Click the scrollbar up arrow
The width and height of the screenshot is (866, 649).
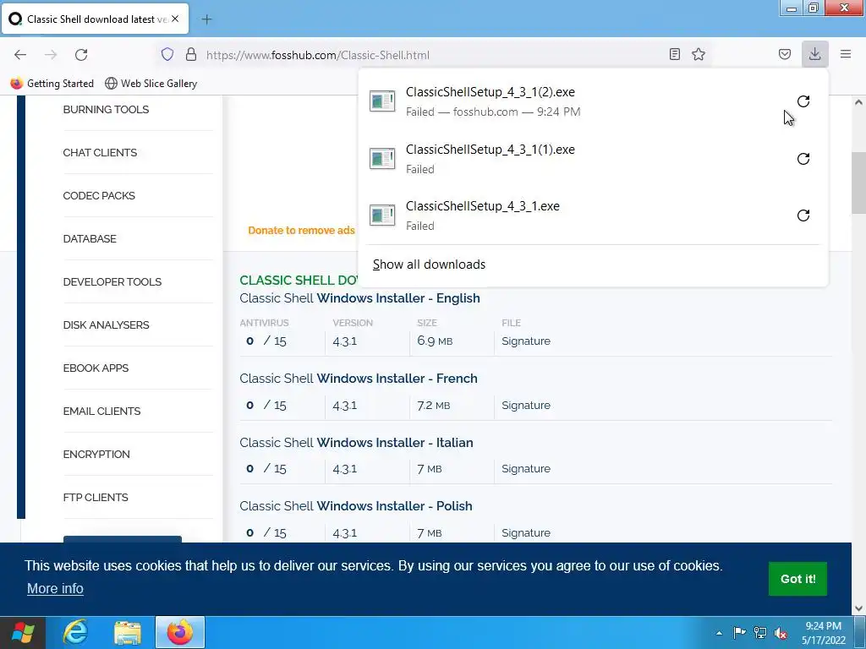(x=858, y=102)
